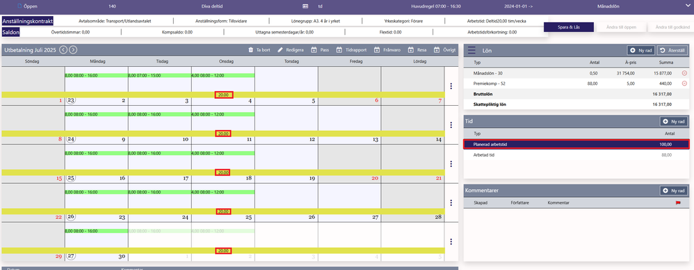
Task: Click the 15 877,00 sum value
Action: [662, 73]
